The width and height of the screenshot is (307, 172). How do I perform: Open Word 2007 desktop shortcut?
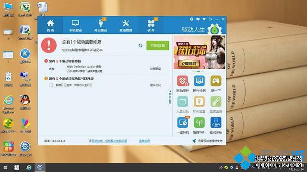(x=25, y=32)
